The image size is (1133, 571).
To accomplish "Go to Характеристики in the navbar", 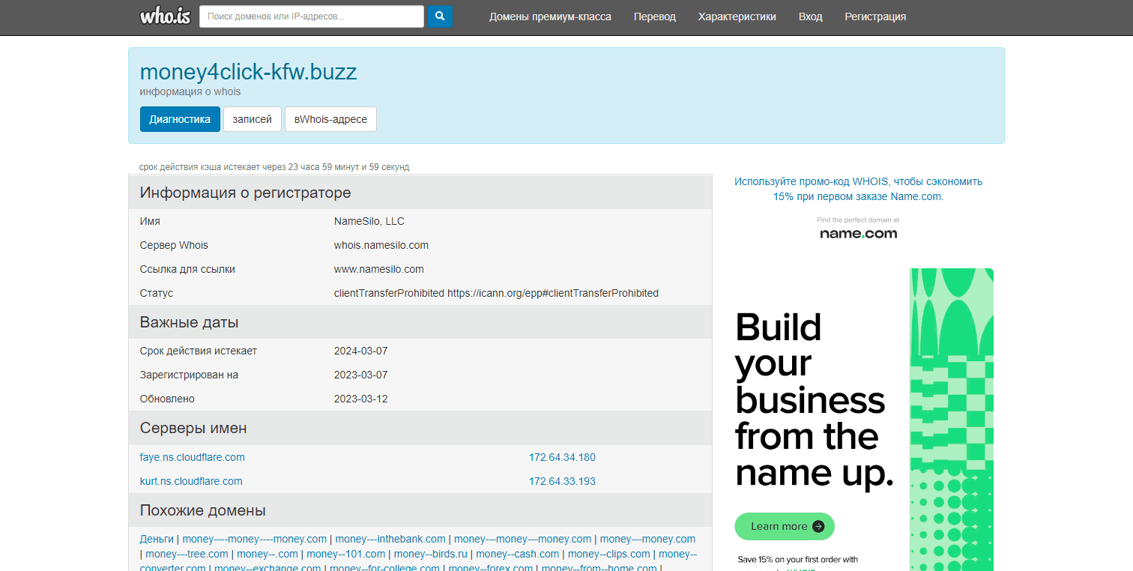I will [x=737, y=16].
